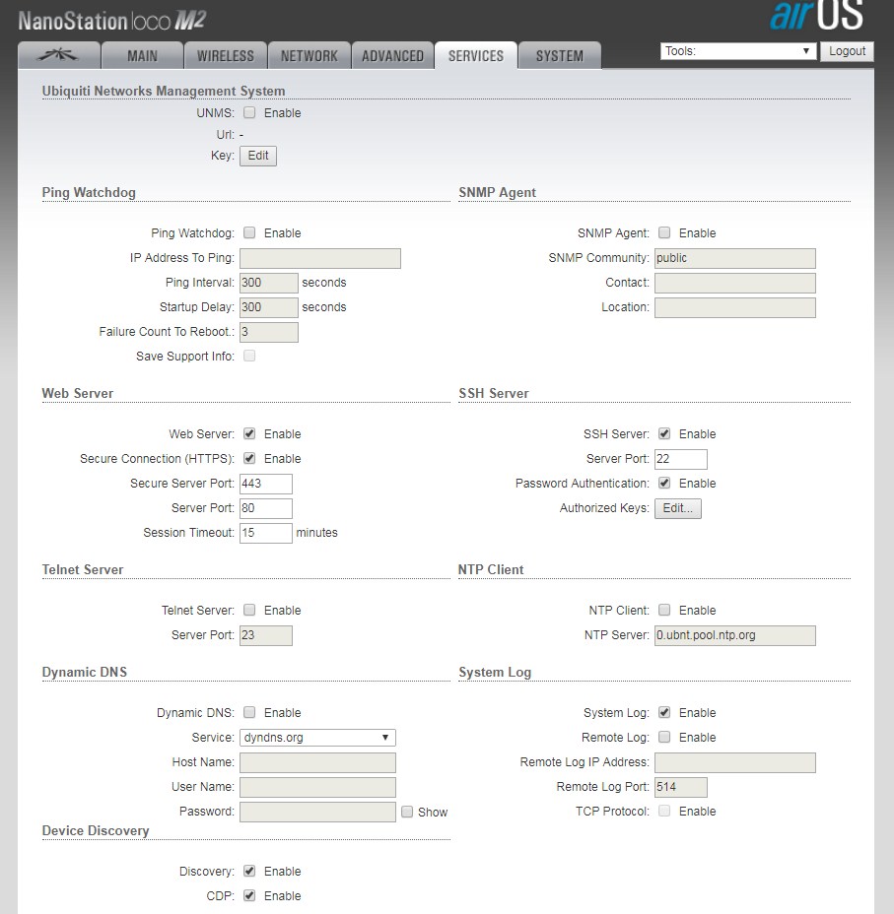Viewport: 894px width, 914px height.
Task: Enable the Remote Log checkbox
Action: point(664,737)
